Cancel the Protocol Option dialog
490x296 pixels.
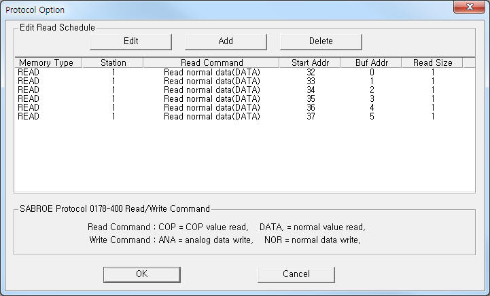296,274
